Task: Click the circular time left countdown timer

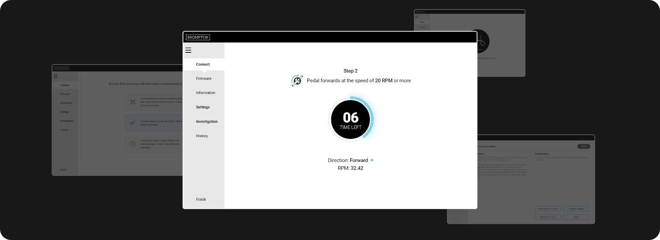Action: (351, 120)
